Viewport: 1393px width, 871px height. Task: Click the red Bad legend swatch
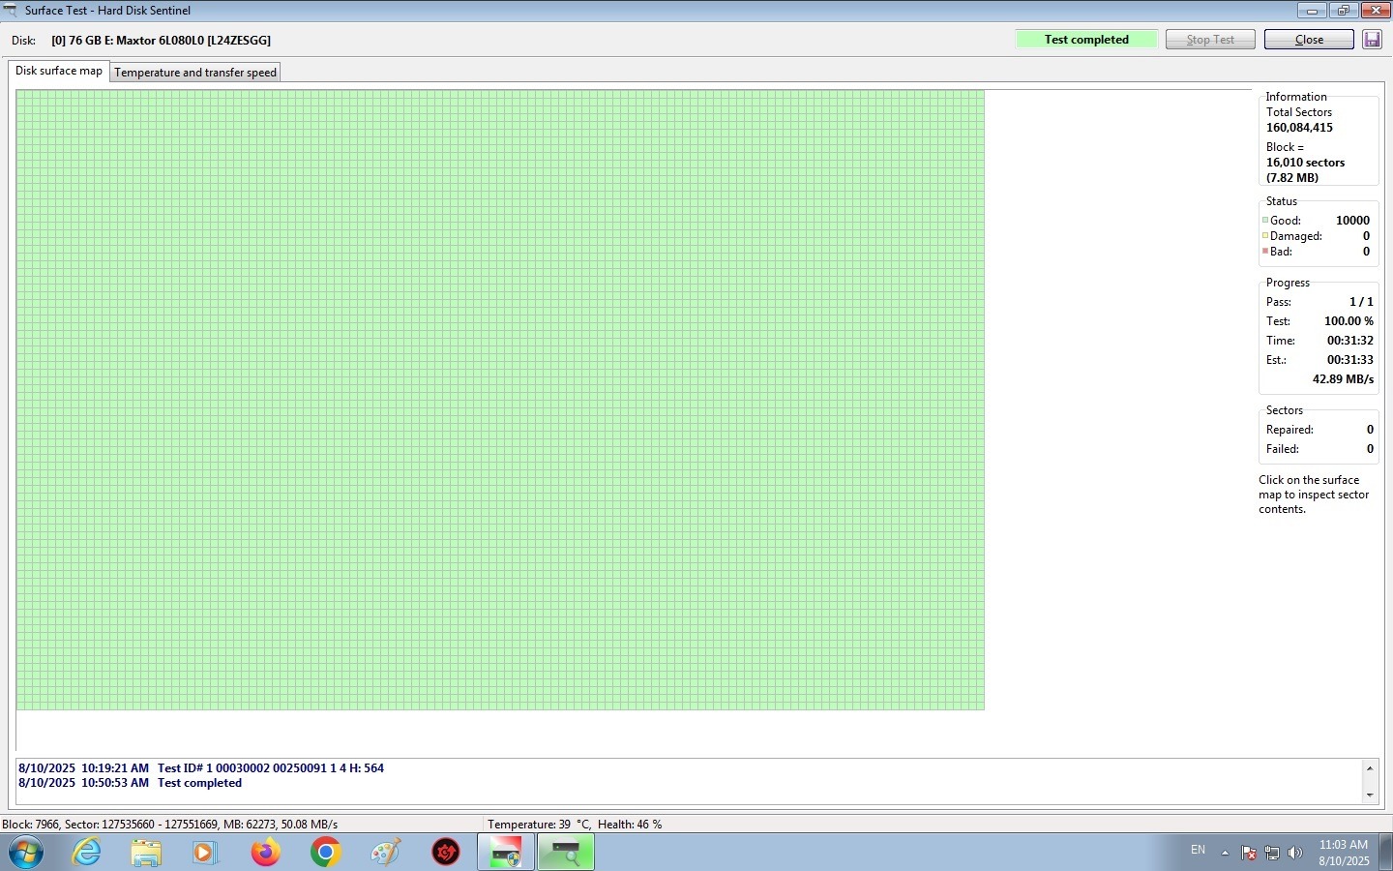pyautogui.click(x=1264, y=251)
